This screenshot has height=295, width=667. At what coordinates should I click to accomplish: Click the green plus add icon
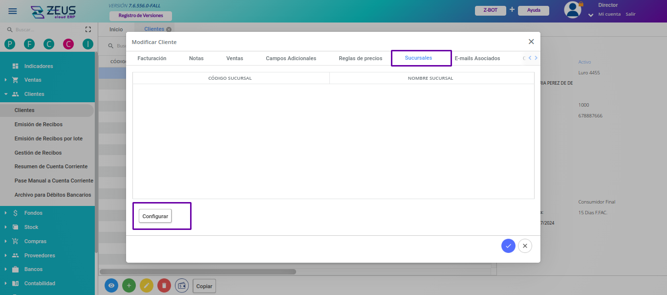129,286
